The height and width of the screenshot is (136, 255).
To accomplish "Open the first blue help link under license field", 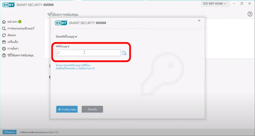I will pyautogui.click(x=73, y=65).
